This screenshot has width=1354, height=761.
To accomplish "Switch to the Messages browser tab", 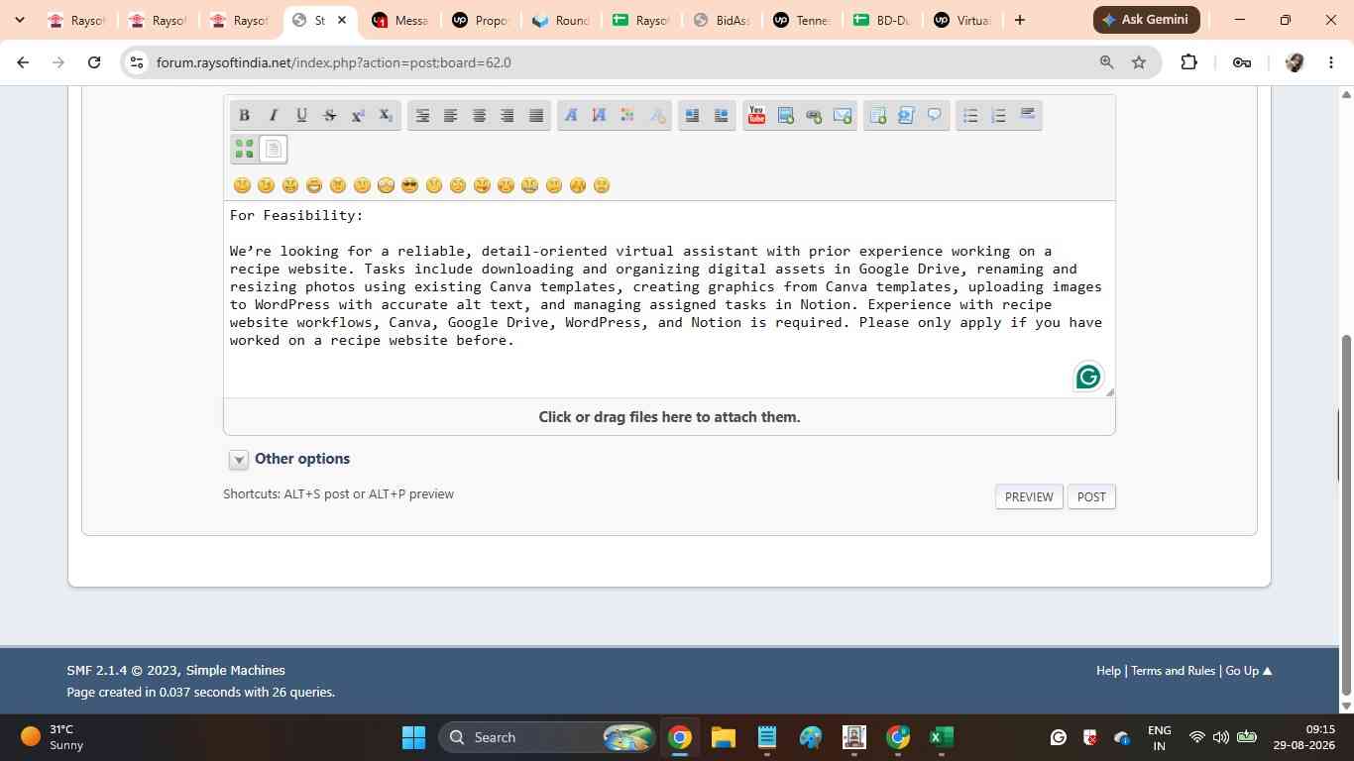I will pyautogui.click(x=399, y=20).
